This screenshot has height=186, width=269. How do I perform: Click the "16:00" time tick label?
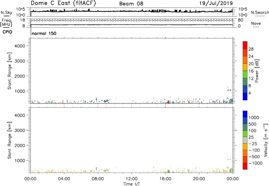[x=165, y=179]
